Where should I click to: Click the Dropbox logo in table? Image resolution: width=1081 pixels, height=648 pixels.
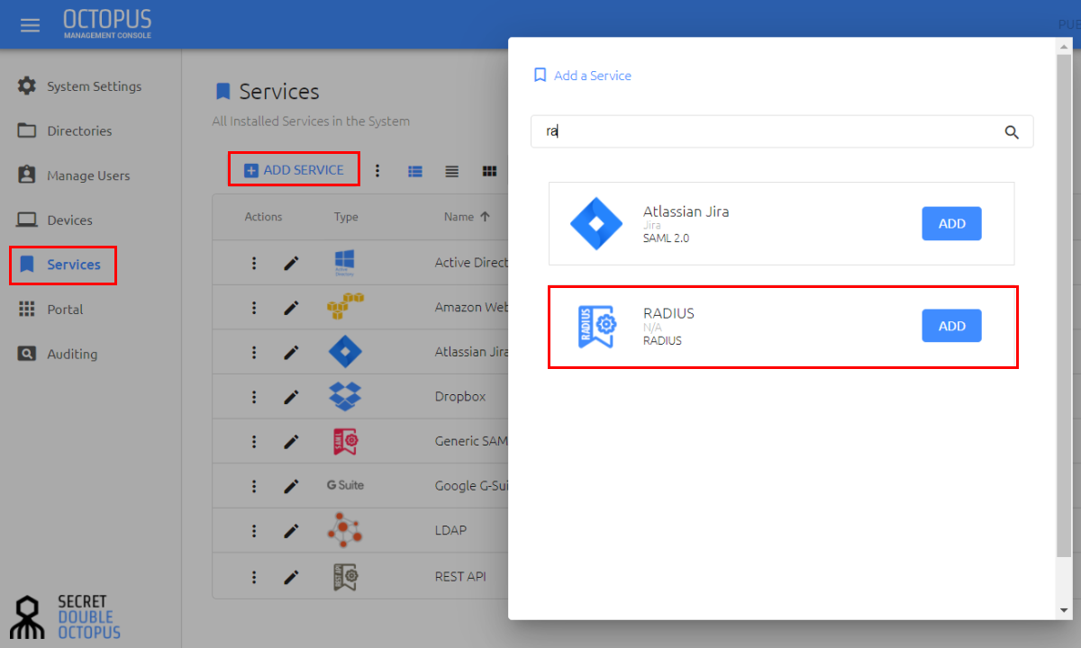345,396
